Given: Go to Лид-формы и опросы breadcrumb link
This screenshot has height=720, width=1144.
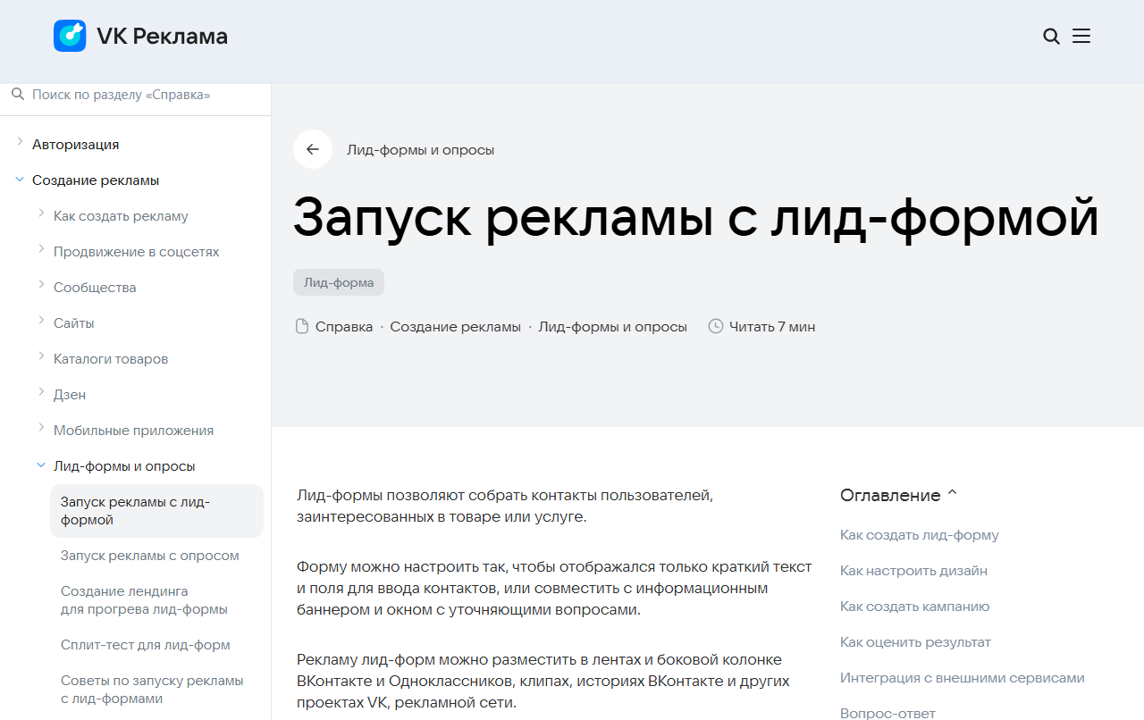Looking at the screenshot, I should click(x=613, y=327).
